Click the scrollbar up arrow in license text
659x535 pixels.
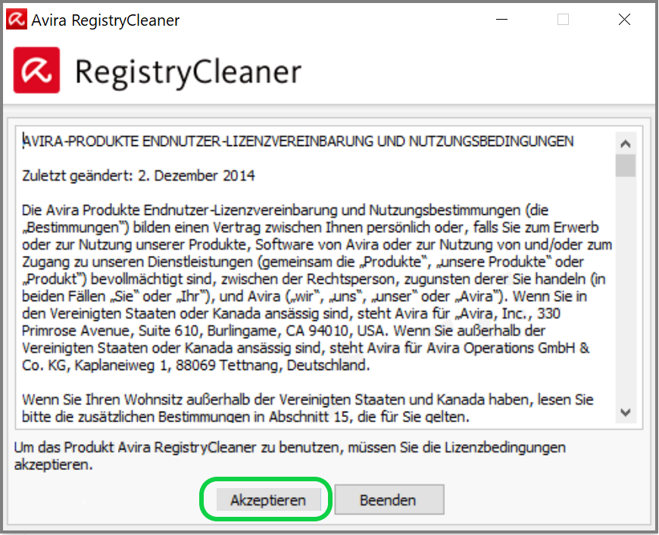click(x=626, y=144)
